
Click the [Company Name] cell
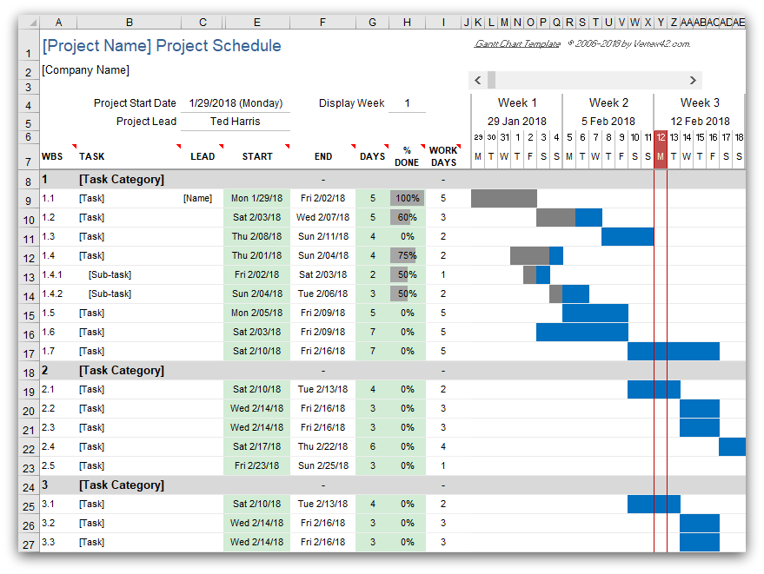tap(86, 70)
